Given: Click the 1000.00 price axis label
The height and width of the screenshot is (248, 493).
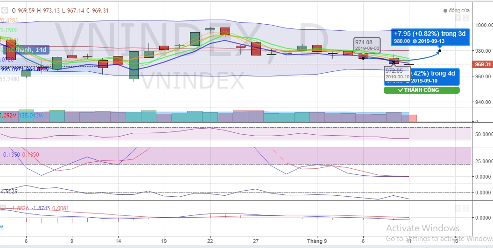Looking at the screenshot, I should 485,25.
